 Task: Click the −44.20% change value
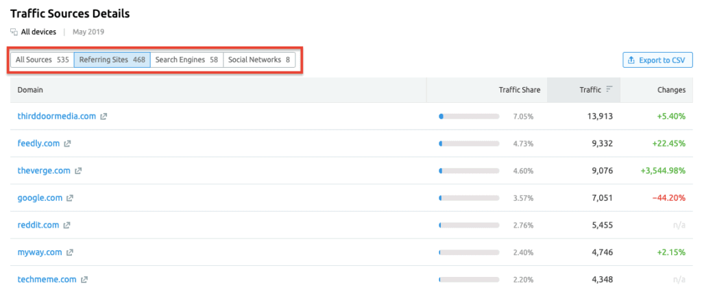(669, 198)
